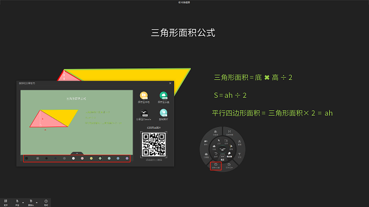Expand arrow next to the camera button

tap(37, 202)
